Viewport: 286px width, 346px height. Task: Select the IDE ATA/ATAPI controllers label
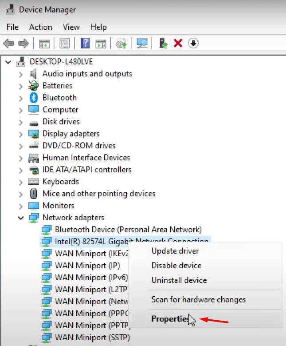[x=87, y=170]
